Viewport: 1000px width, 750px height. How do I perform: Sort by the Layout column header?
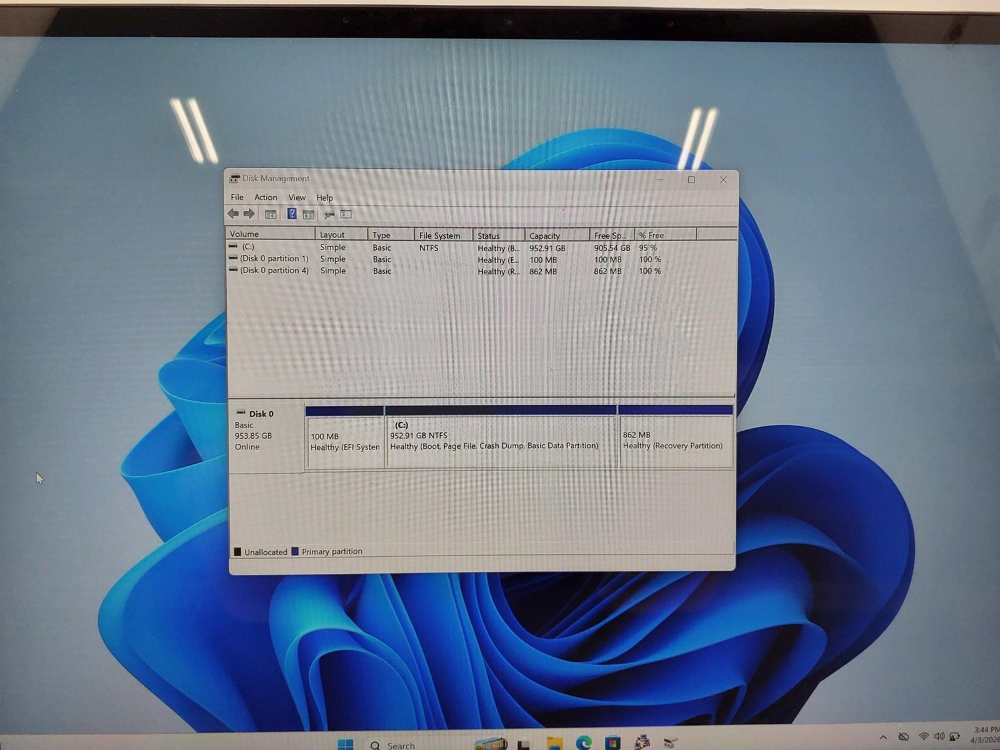click(x=341, y=234)
